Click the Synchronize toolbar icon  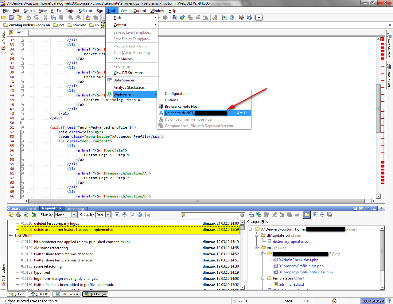coord(19,18)
